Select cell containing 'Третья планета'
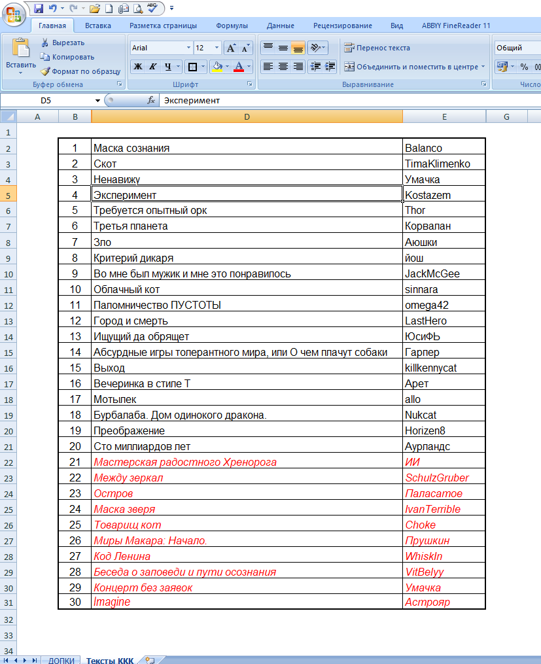The image size is (541, 664). click(247, 226)
